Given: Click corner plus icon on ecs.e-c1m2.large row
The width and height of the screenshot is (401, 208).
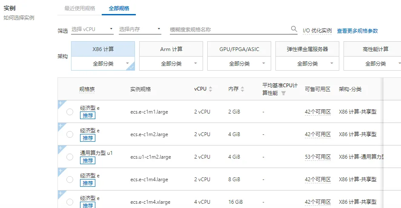Looking at the screenshot, I should click(x=60, y=125).
